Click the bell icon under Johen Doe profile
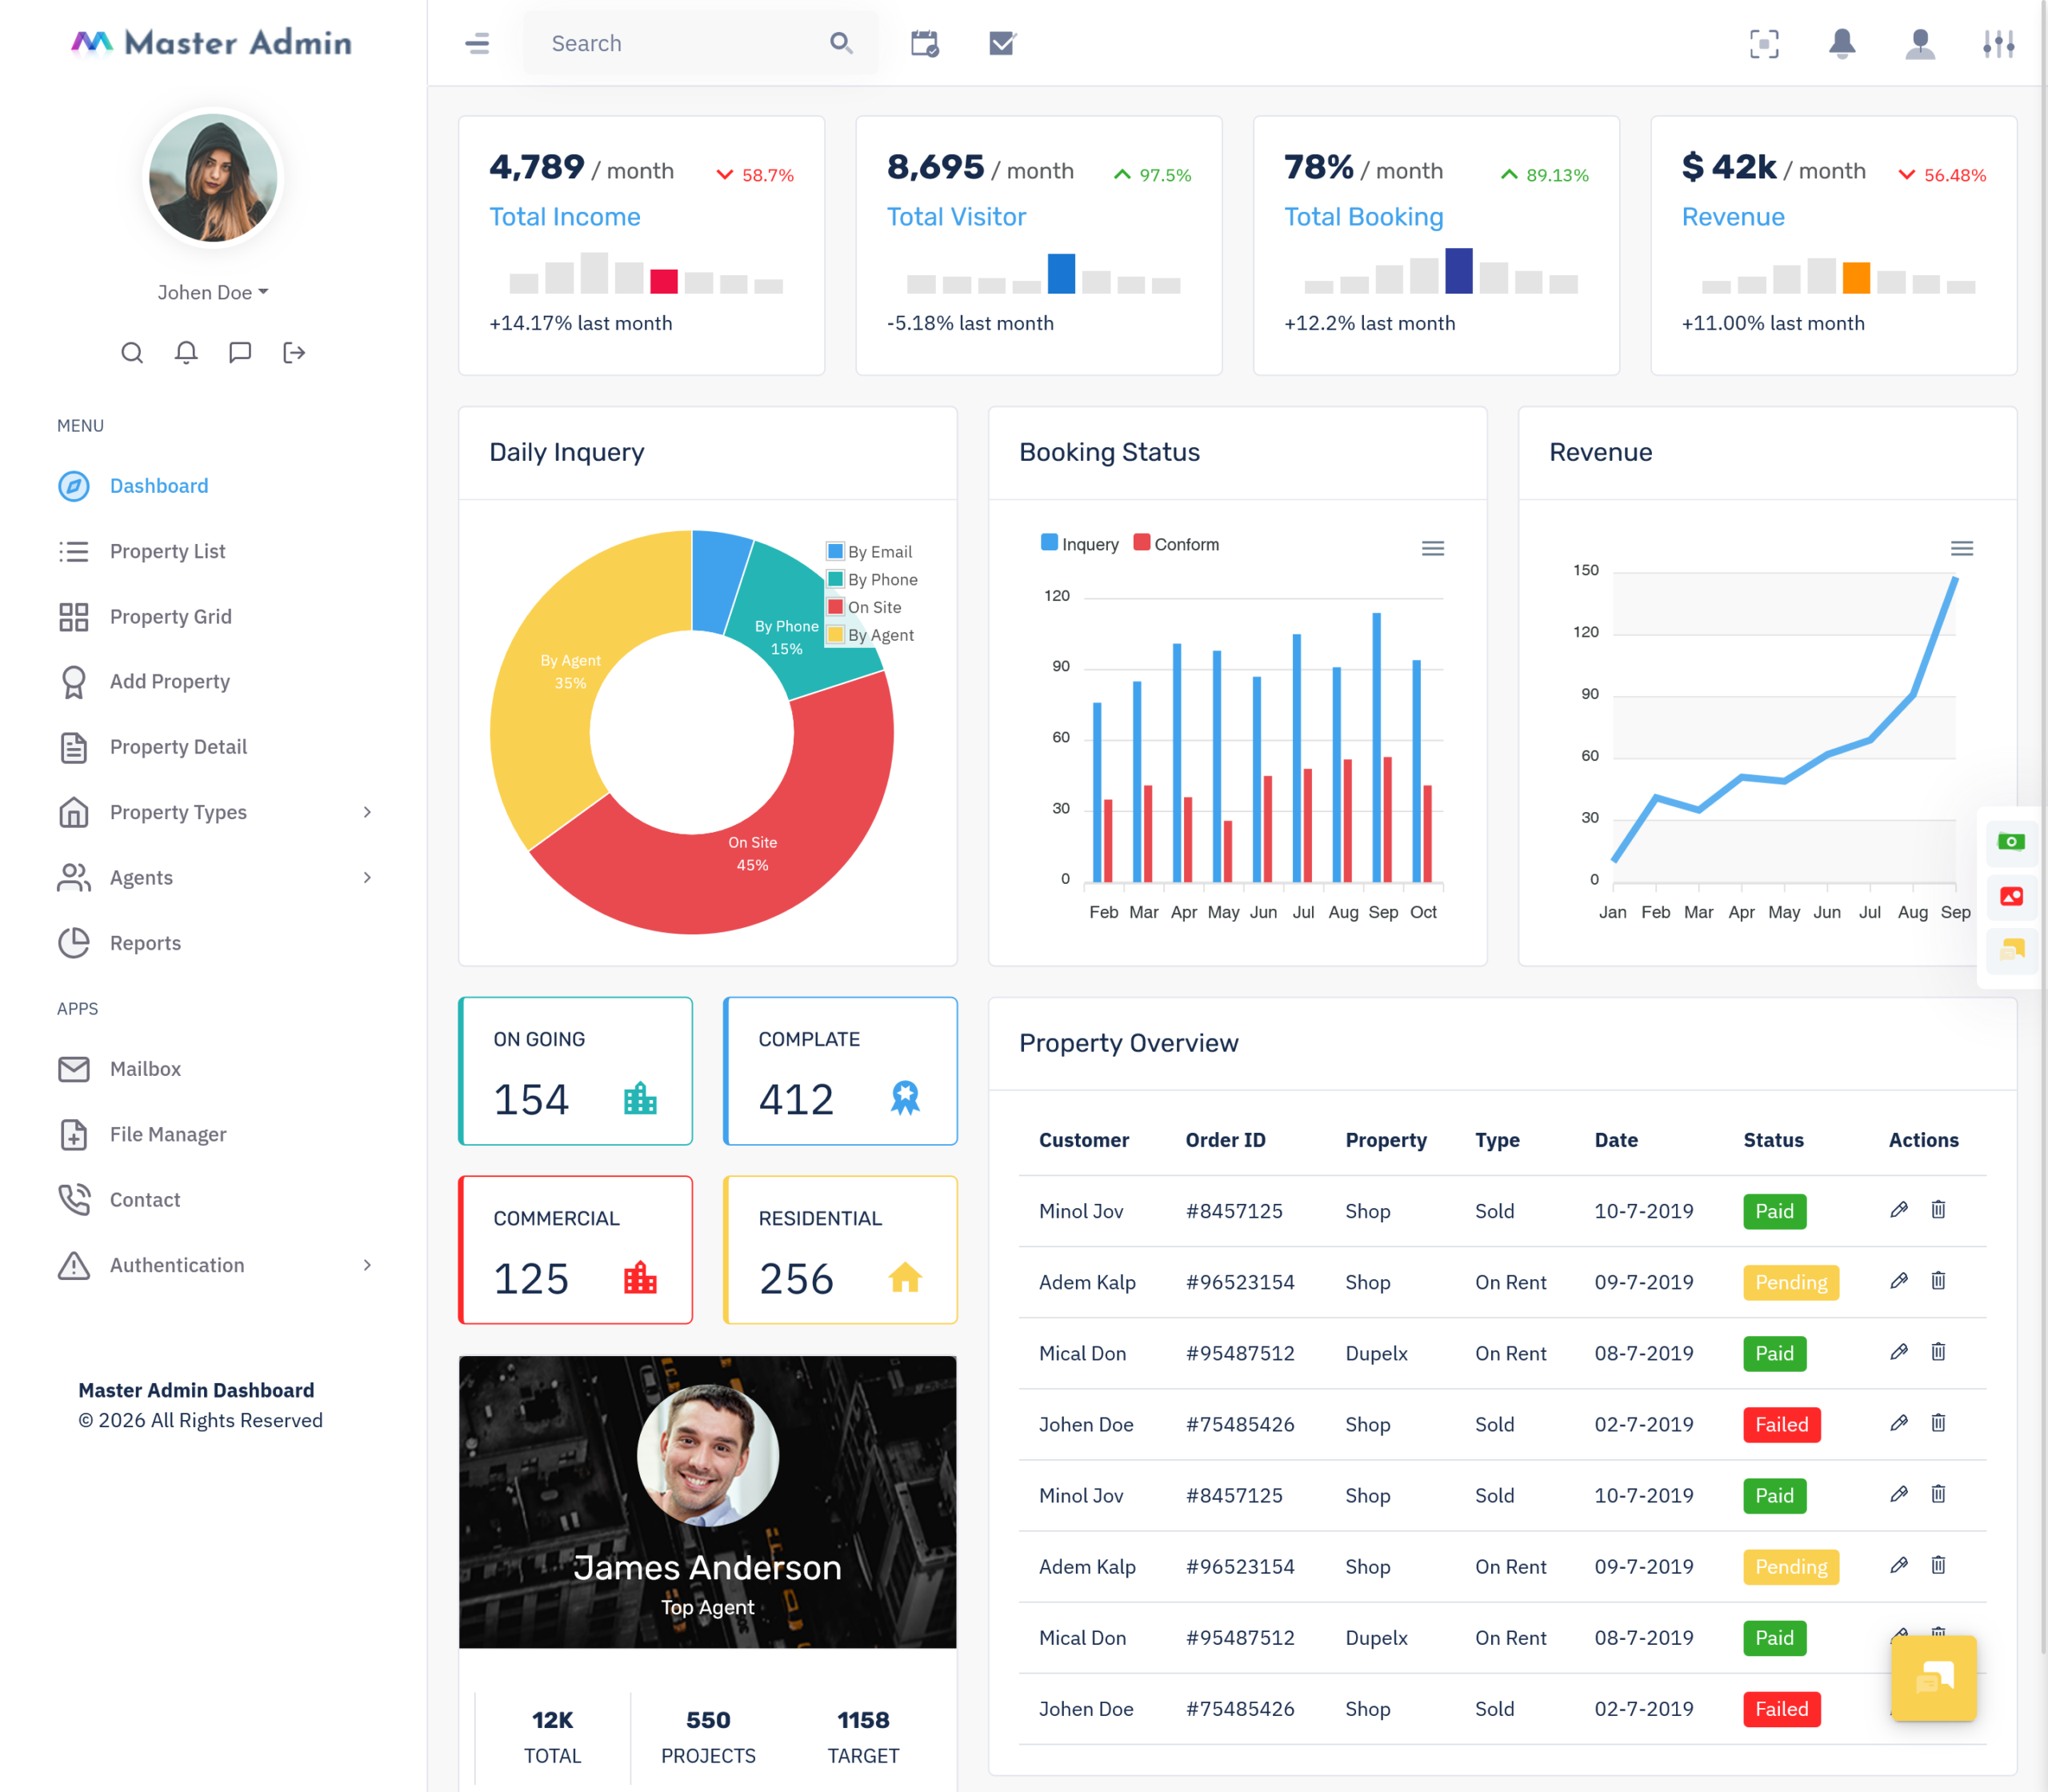The height and width of the screenshot is (1792, 2048). pyautogui.click(x=186, y=352)
